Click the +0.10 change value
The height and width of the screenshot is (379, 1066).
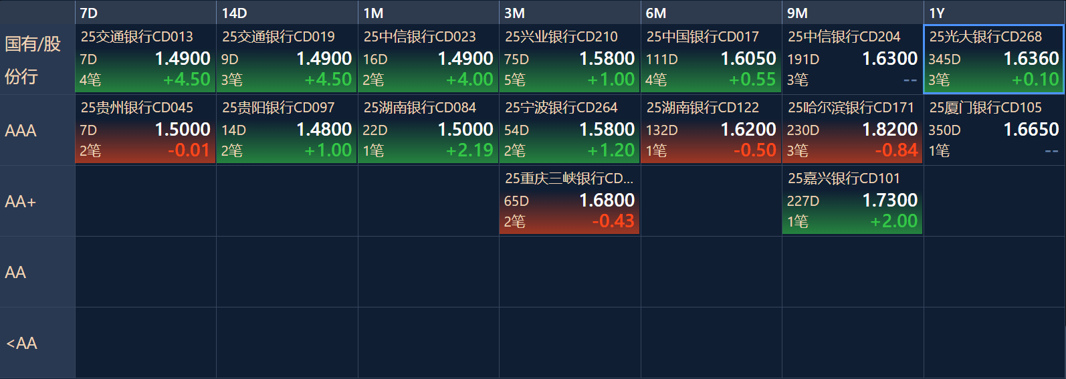pyautogui.click(x=1035, y=80)
